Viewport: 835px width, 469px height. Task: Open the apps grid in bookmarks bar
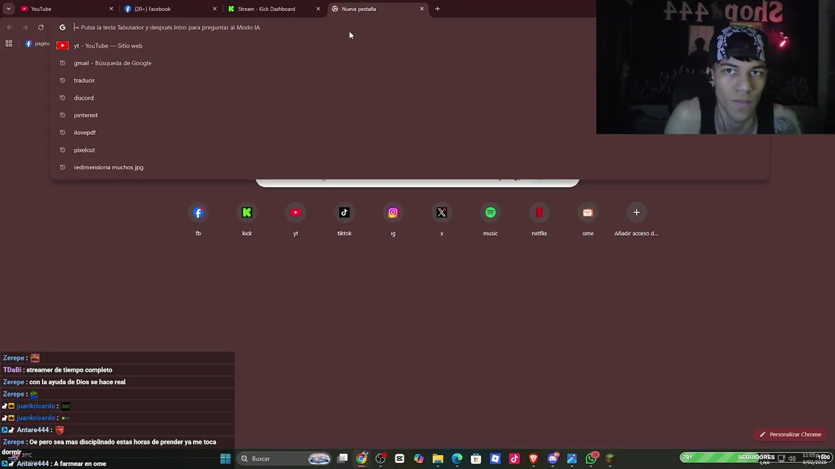8,44
